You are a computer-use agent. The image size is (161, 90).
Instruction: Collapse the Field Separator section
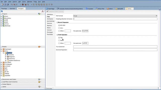pyautogui.click(x=57, y=35)
